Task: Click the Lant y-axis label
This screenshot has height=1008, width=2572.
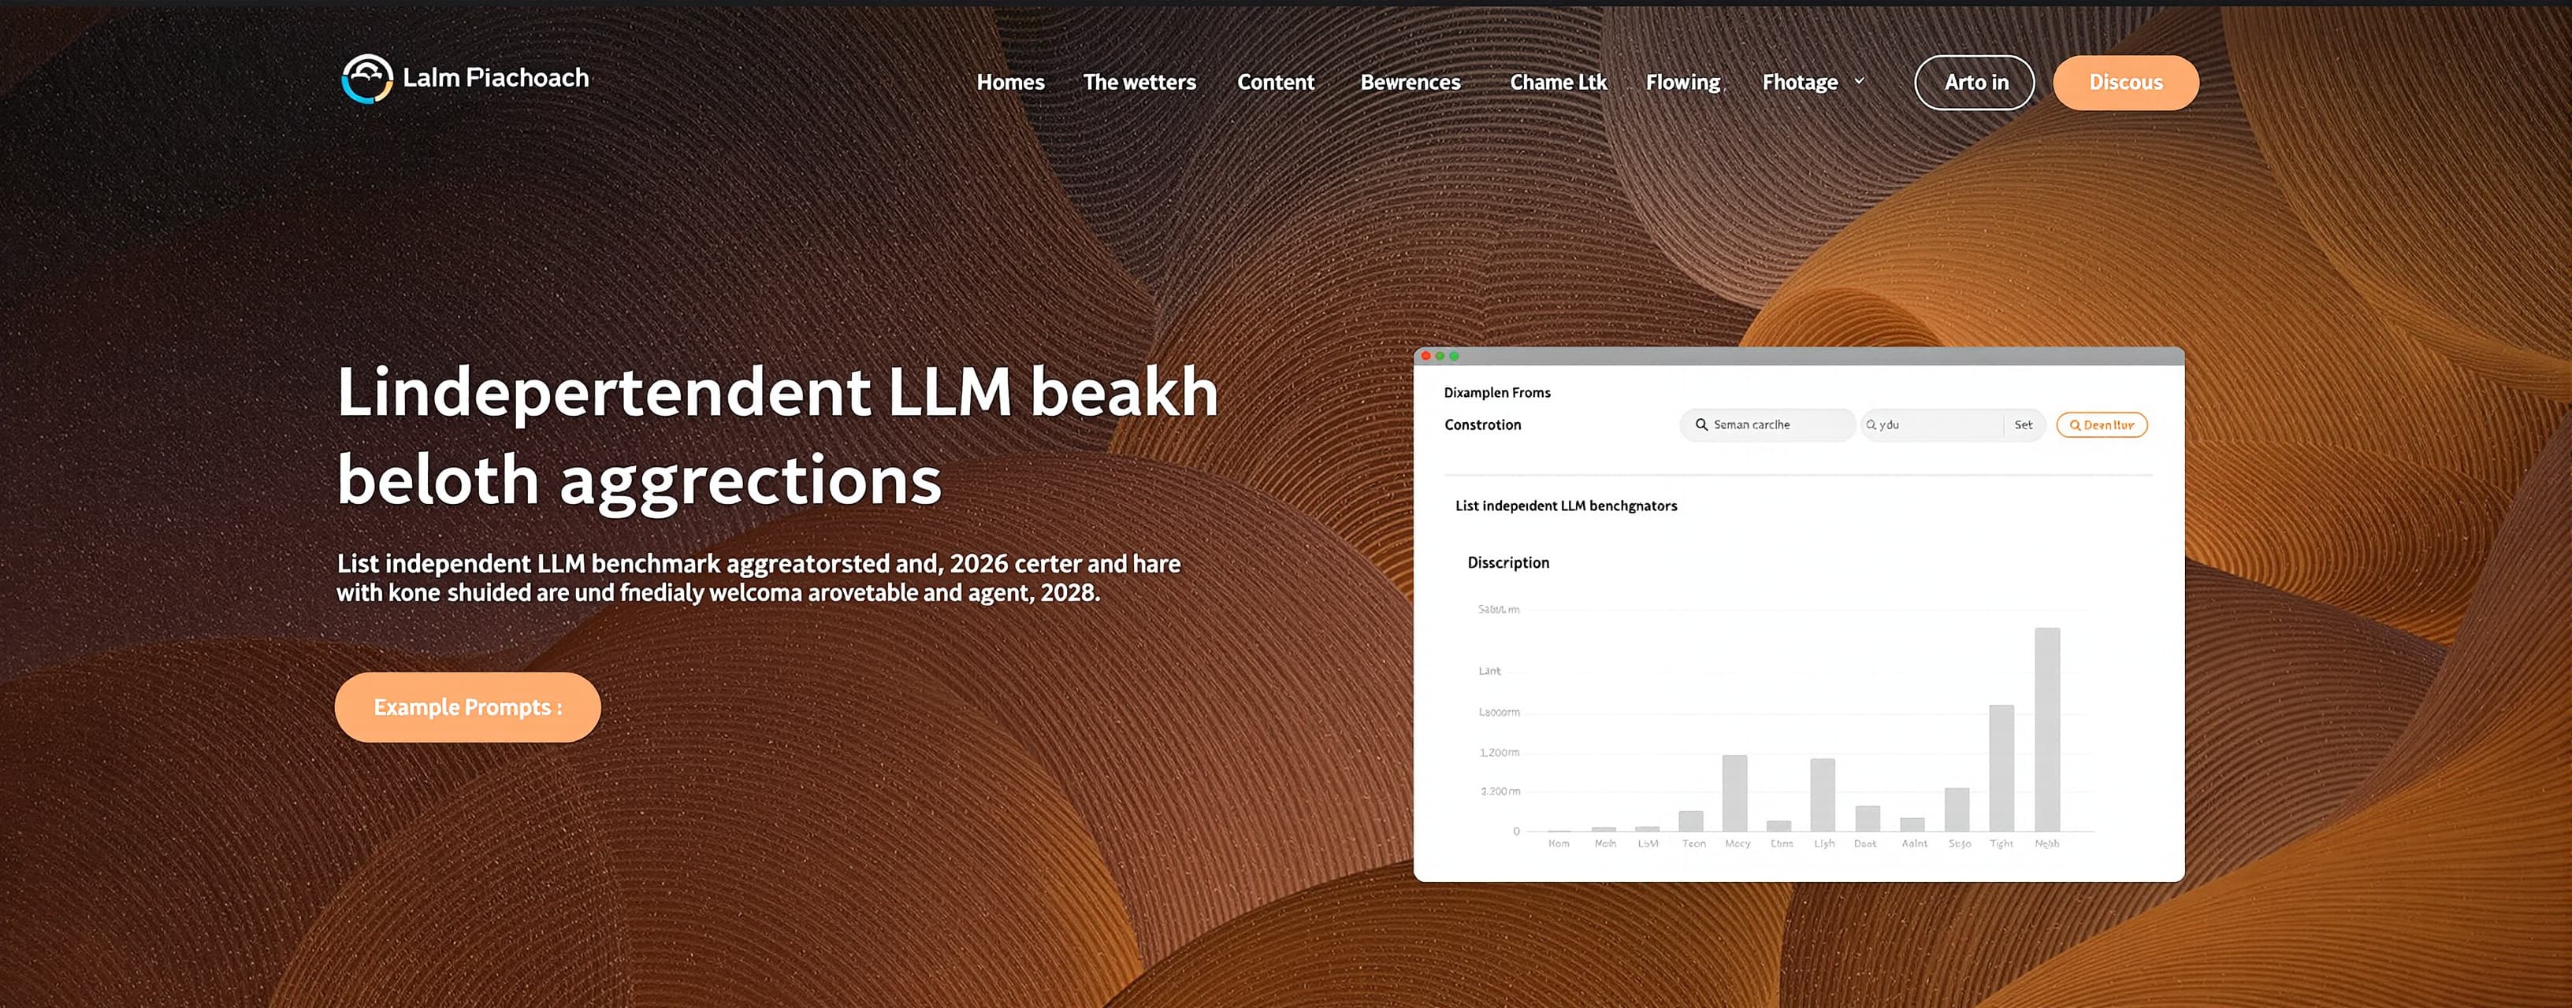Action: (1489, 671)
